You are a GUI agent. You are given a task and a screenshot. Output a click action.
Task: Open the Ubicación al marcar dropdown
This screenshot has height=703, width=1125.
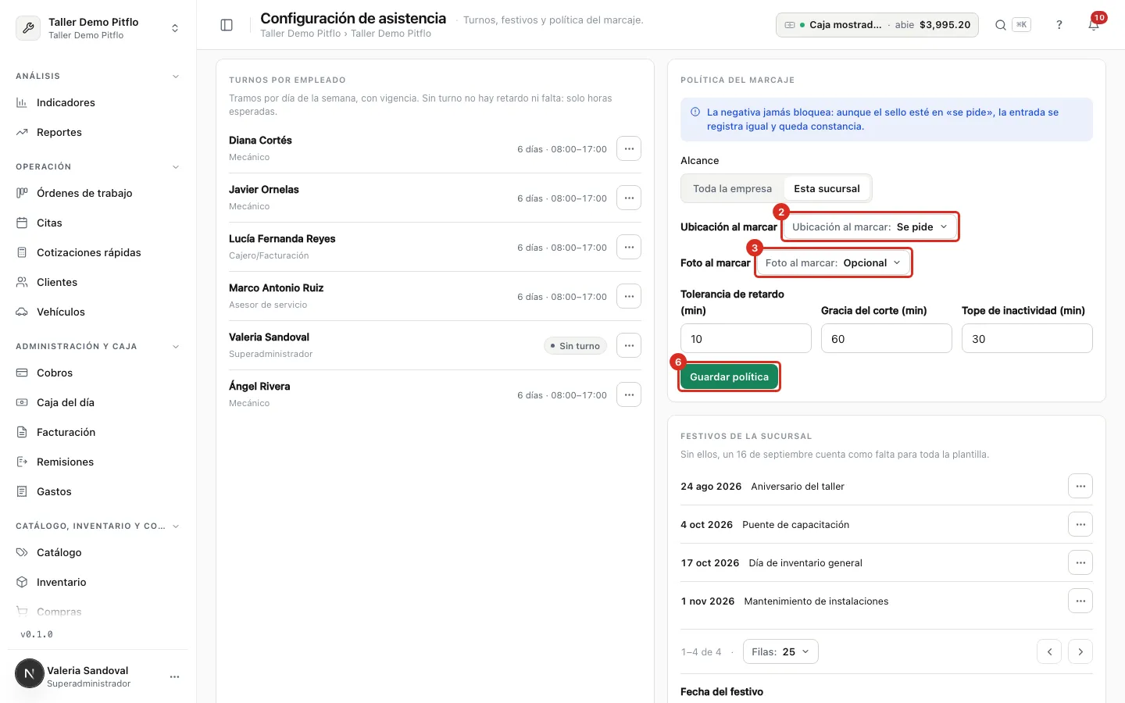[870, 227]
